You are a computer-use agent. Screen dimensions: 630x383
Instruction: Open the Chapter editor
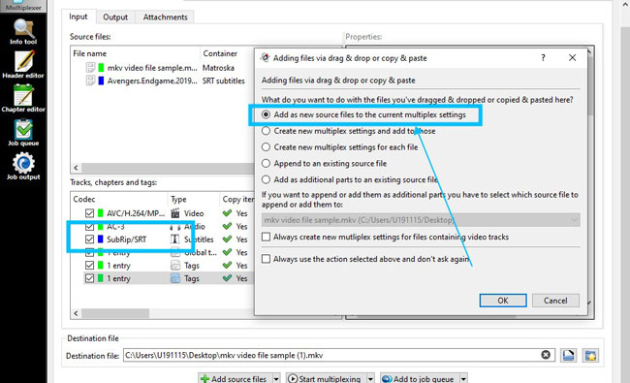tap(23, 99)
